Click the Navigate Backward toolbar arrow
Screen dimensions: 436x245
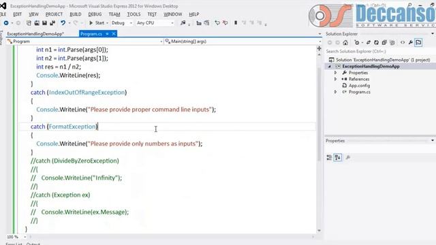[x=6, y=22]
